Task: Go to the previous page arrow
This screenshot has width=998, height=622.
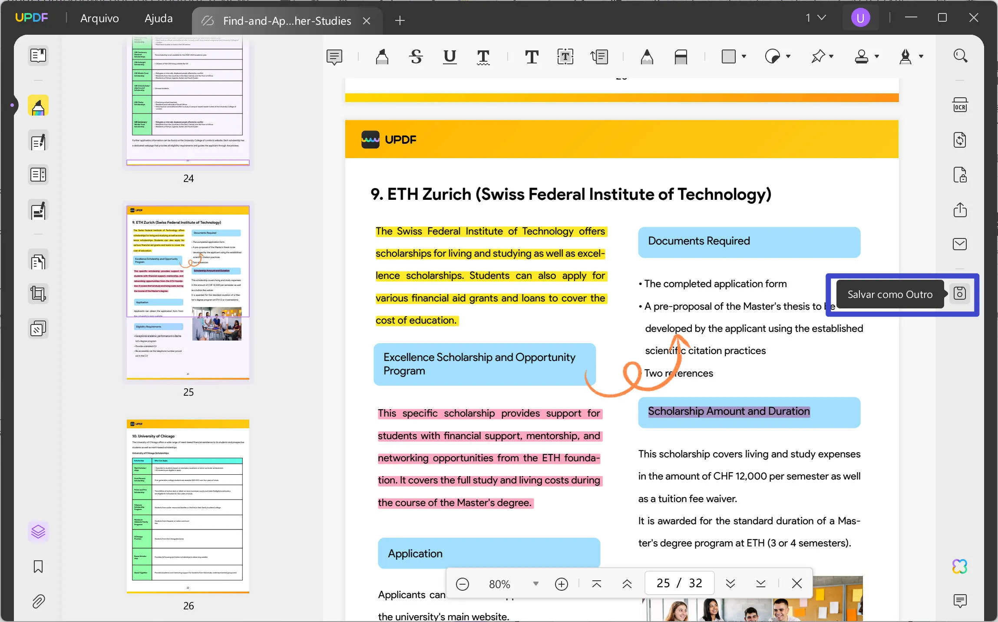Action: pyautogui.click(x=627, y=584)
